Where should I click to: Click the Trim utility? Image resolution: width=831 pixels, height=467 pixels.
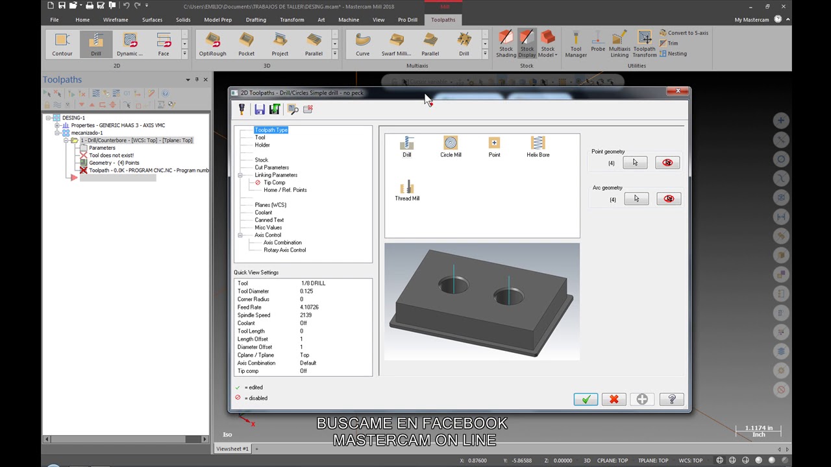[669, 43]
